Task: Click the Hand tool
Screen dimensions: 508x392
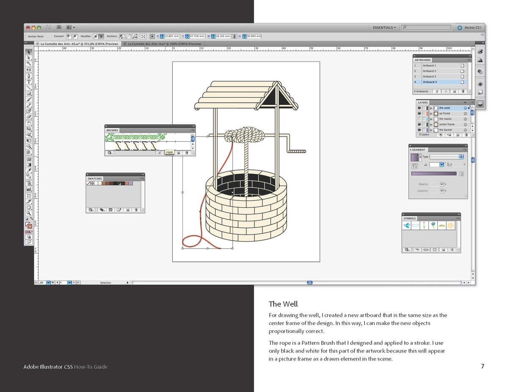Action: 29,207
